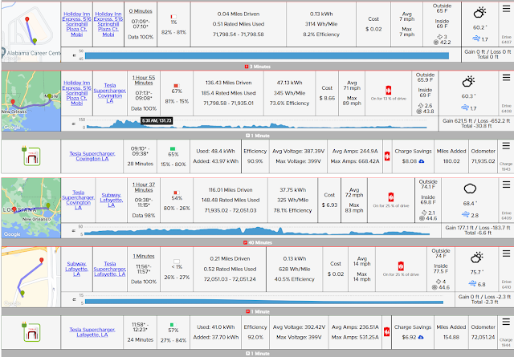514x357 pixels.
Task: Click the green battery icon above 57%
Action: click(x=173, y=325)
